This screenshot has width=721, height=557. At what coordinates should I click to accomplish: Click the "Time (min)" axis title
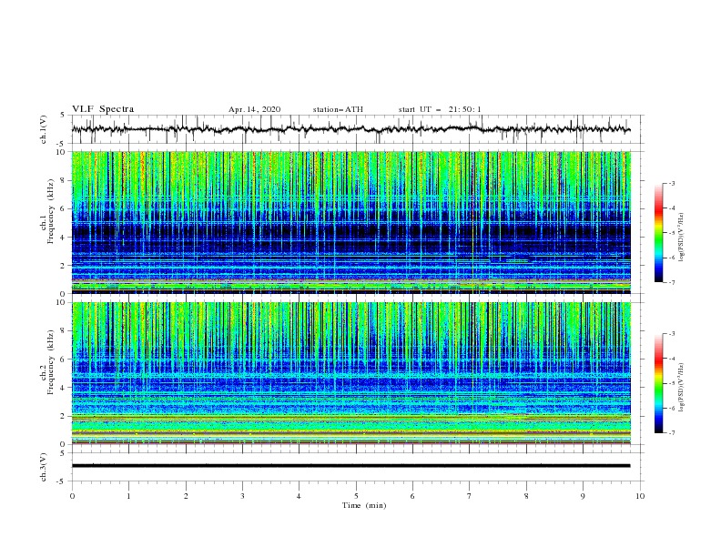364,505
